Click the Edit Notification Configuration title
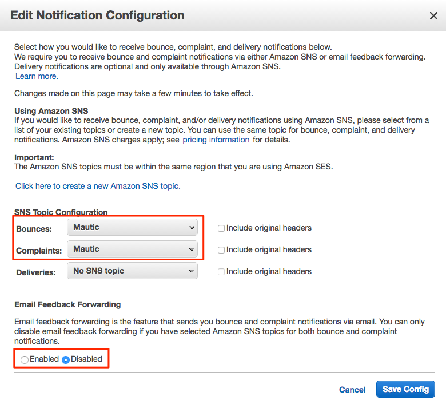Viewport: 446px width, 404px height. [97, 15]
